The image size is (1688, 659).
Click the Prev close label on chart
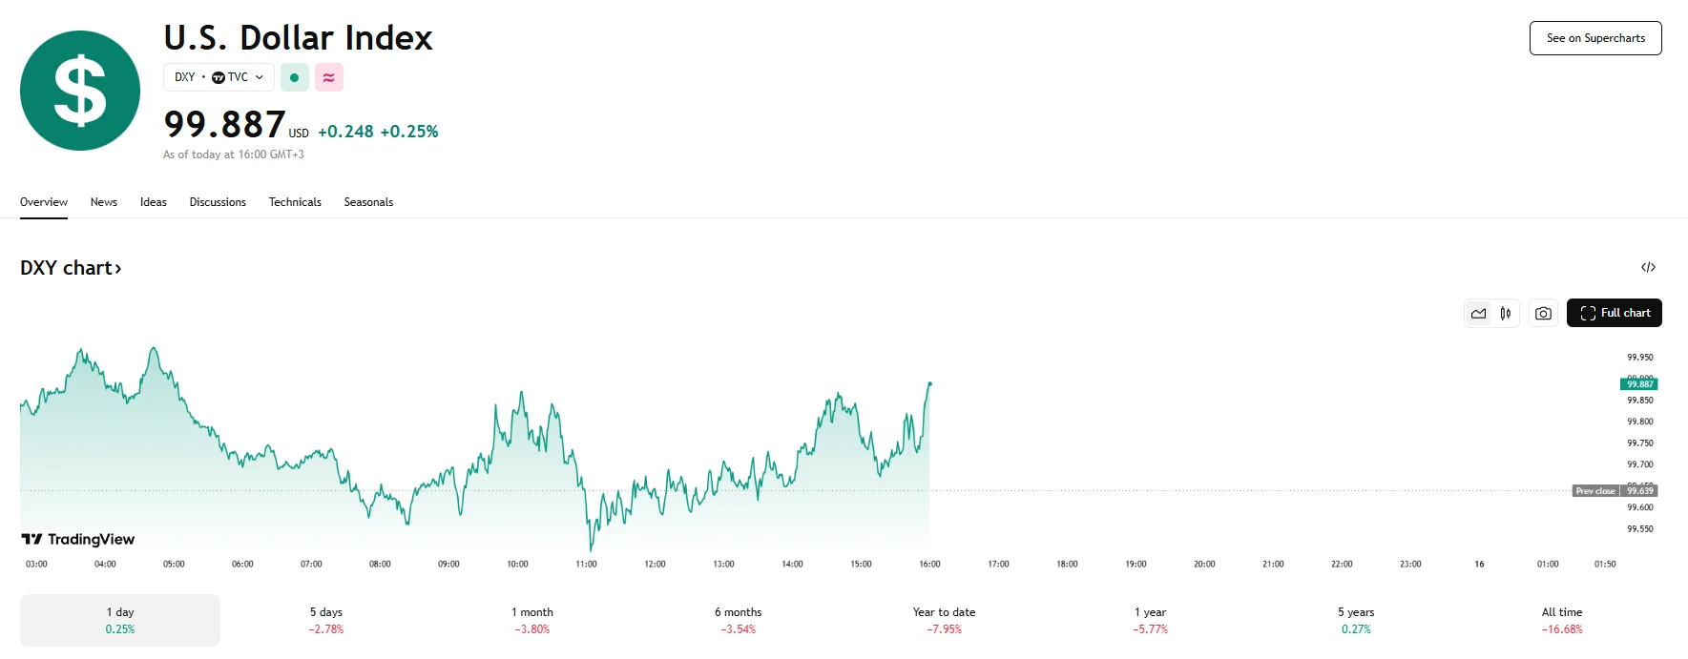pos(1594,491)
